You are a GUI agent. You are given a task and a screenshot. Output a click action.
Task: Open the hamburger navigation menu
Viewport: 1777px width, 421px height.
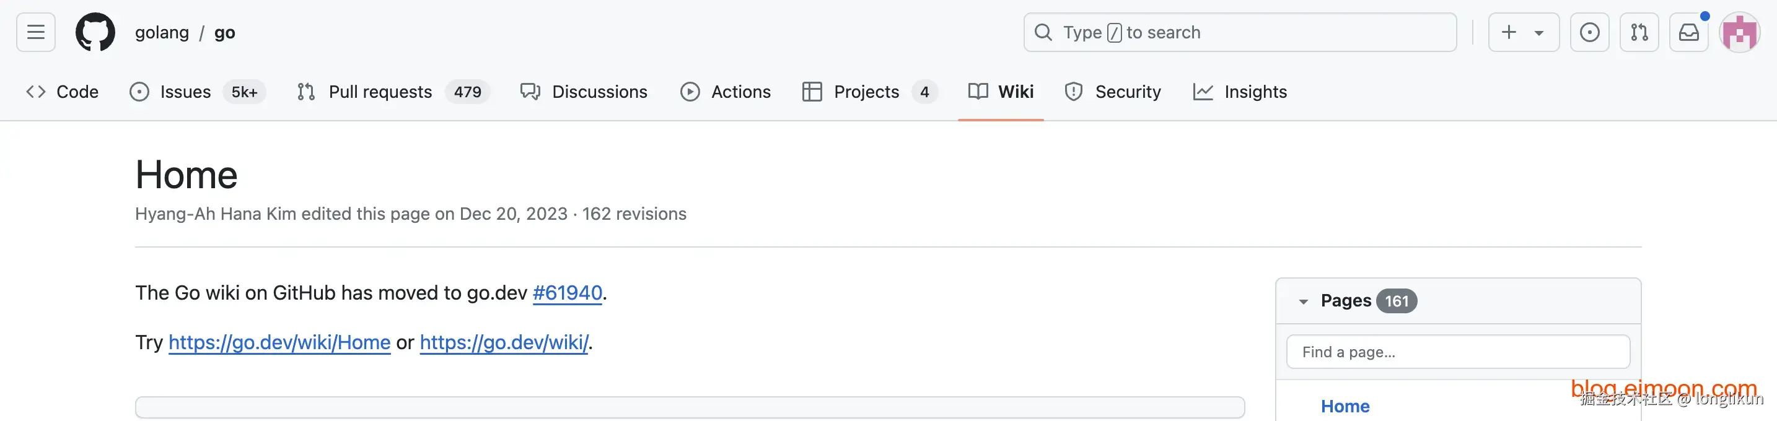tap(36, 32)
